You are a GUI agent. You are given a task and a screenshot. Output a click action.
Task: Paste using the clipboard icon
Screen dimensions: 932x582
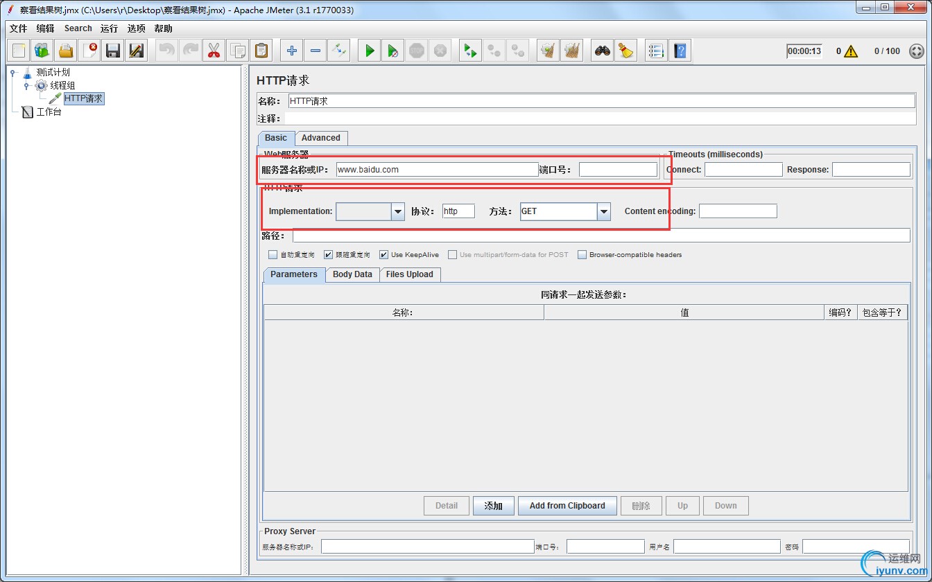pos(261,51)
